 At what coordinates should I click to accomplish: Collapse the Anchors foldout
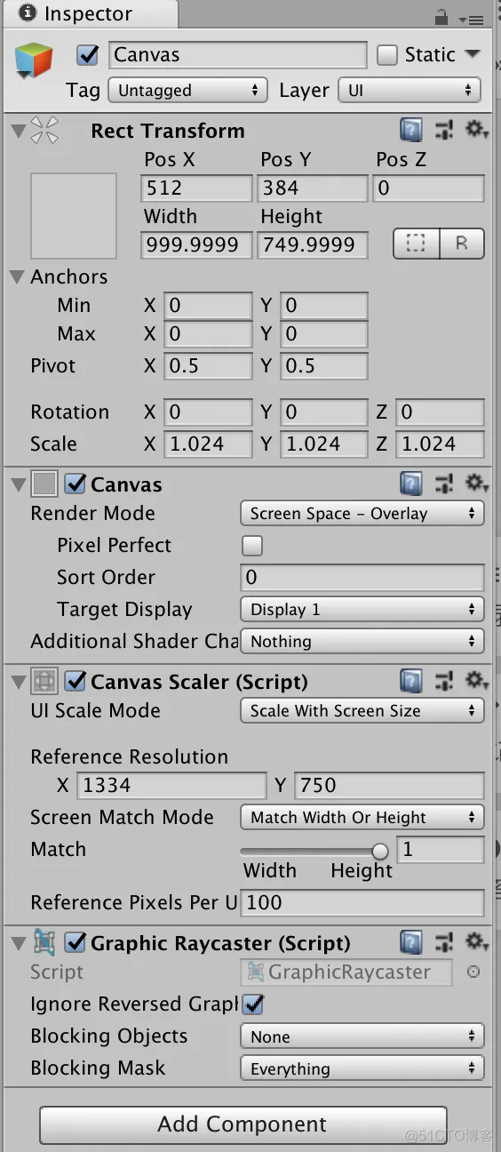pyautogui.click(x=17, y=276)
